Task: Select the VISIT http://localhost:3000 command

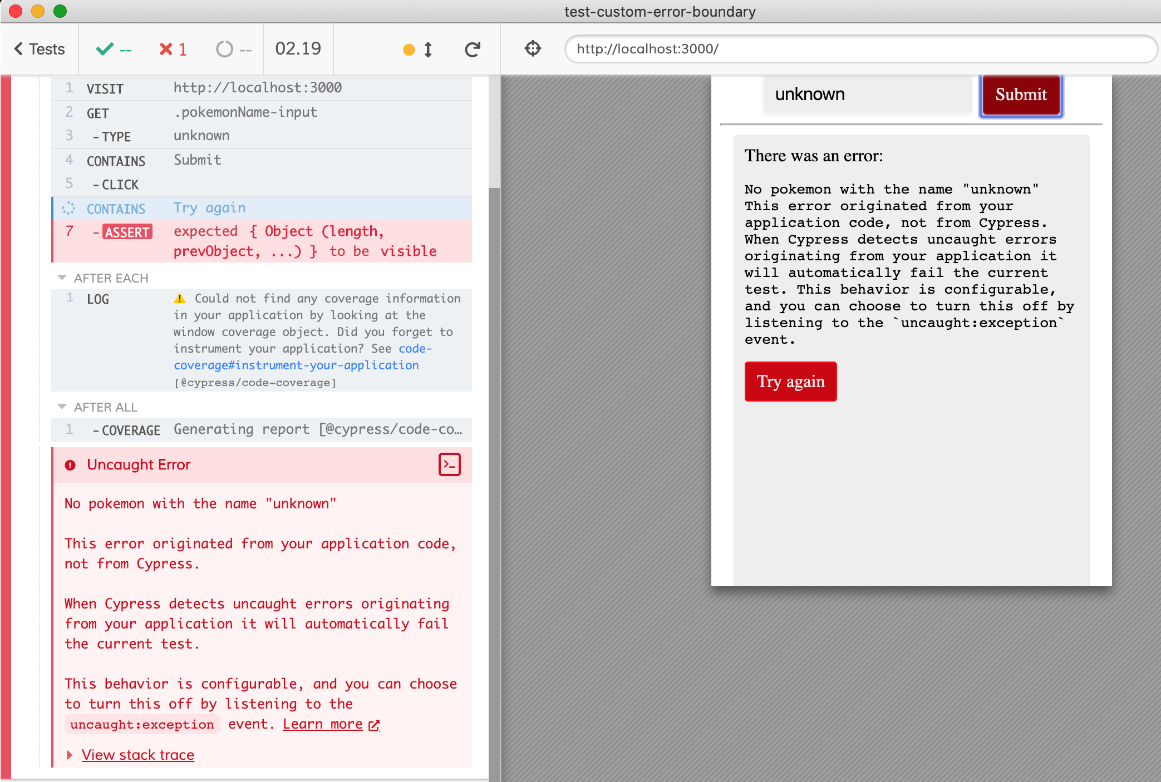Action: (x=262, y=88)
